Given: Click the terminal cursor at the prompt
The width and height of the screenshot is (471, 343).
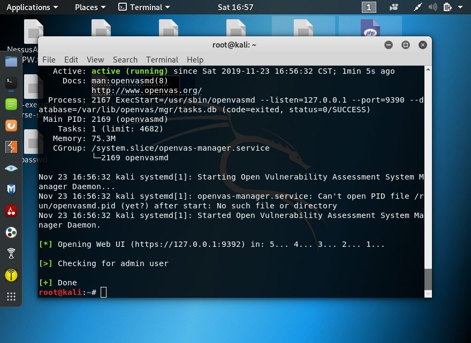Looking at the screenshot, I should 103,292.
